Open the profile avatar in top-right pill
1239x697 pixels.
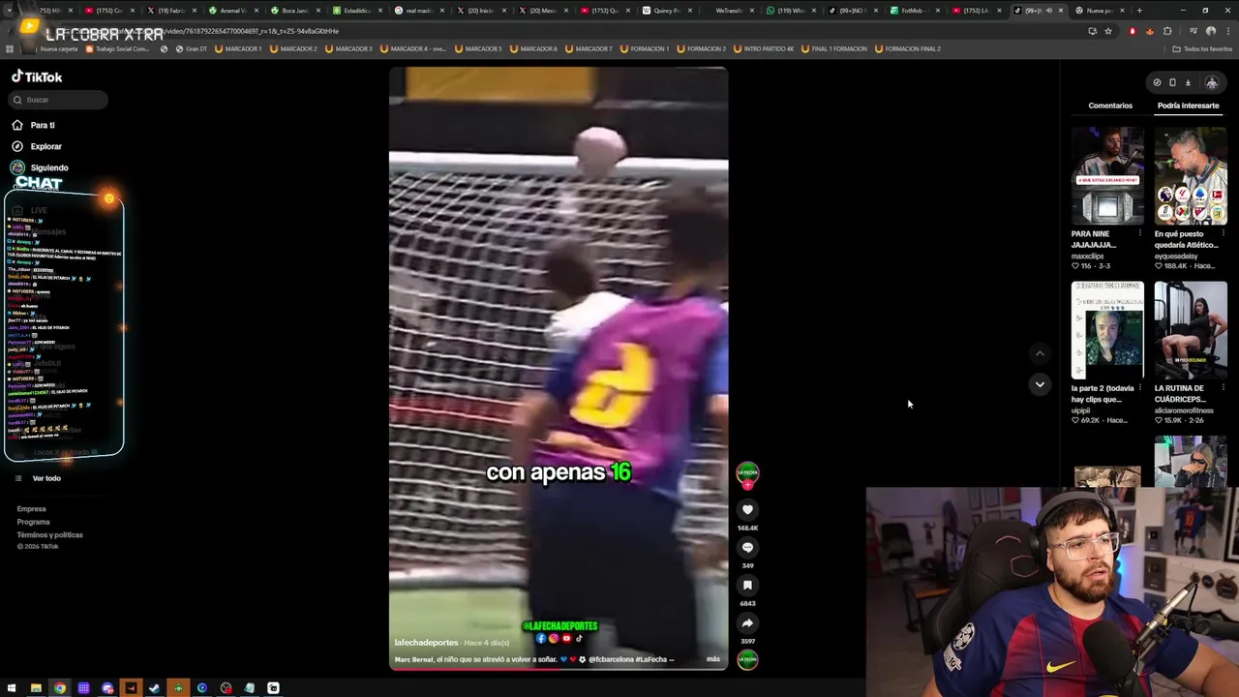(x=1211, y=82)
